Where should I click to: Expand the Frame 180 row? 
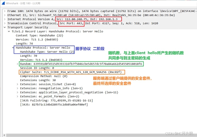tap(5, 11)
